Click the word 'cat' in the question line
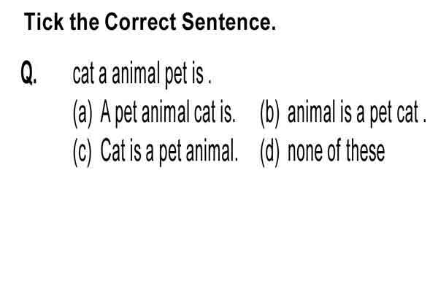The width and height of the screenshot is (438, 292). pos(82,74)
